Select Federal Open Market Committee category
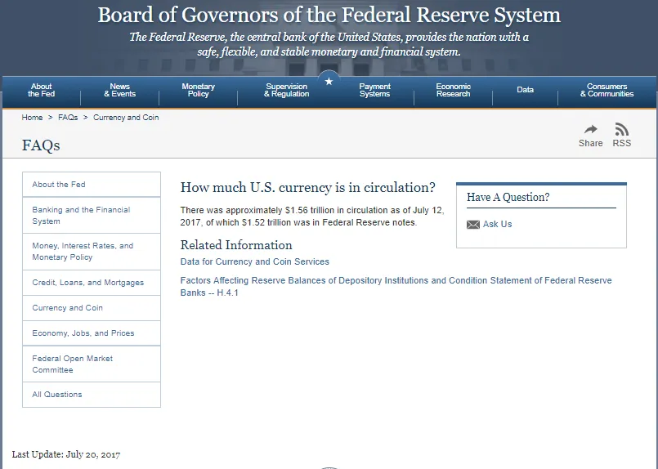The width and height of the screenshot is (658, 469). point(92,364)
